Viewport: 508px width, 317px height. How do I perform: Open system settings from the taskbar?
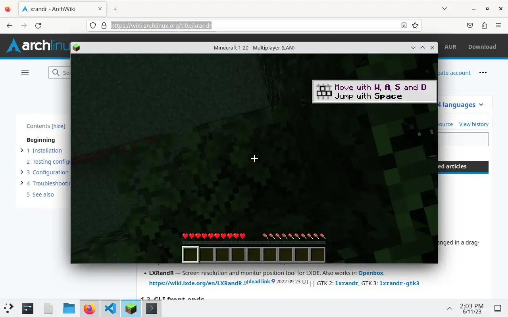28,308
